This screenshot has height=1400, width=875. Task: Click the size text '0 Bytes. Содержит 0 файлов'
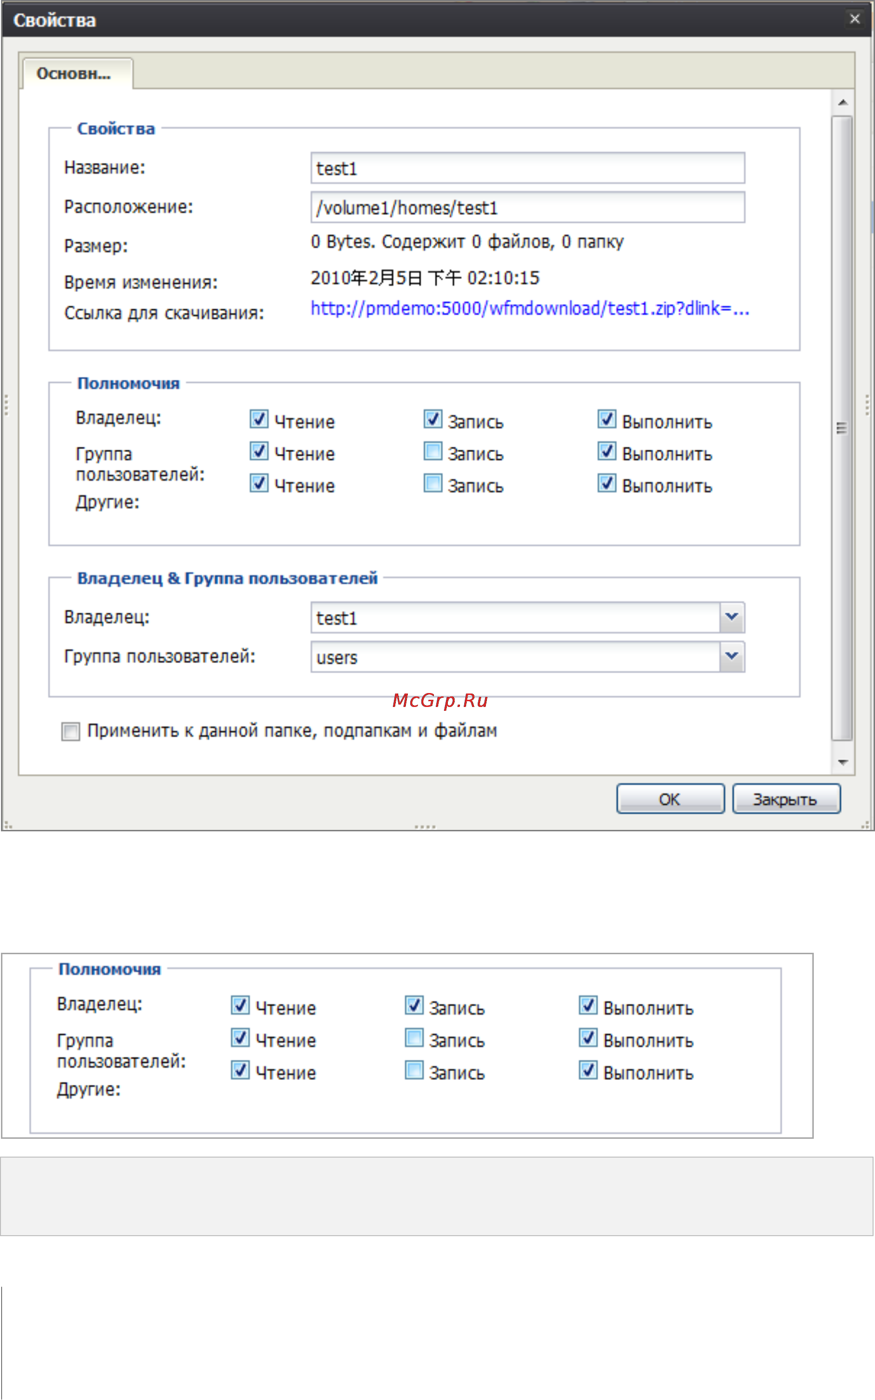(x=432, y=241)
